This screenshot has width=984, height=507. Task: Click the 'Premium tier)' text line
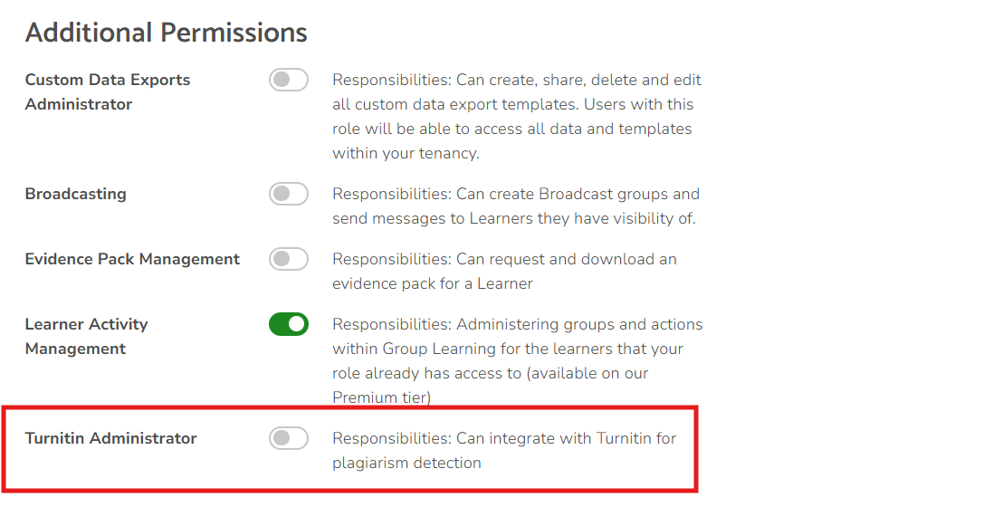[381, 397]
